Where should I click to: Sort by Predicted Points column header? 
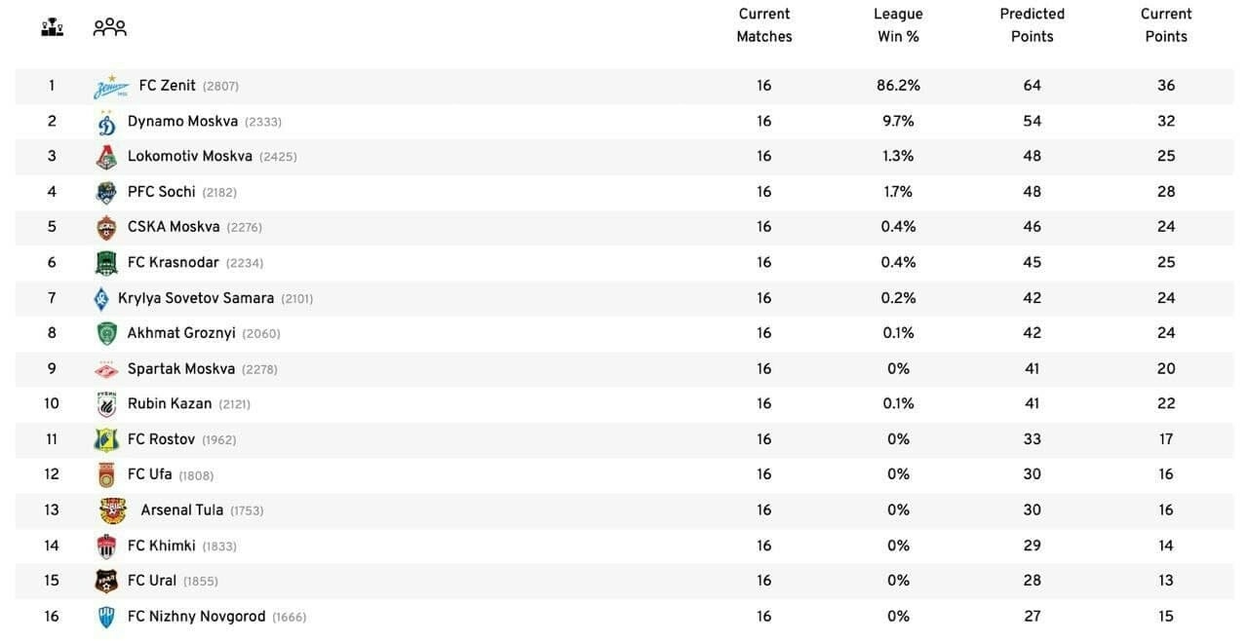1032,25
